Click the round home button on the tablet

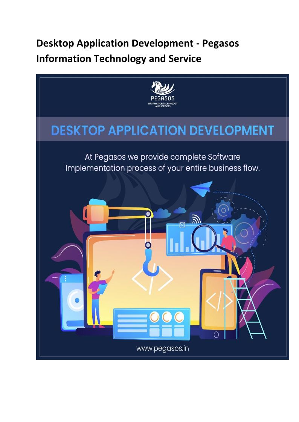click(216, 334)
